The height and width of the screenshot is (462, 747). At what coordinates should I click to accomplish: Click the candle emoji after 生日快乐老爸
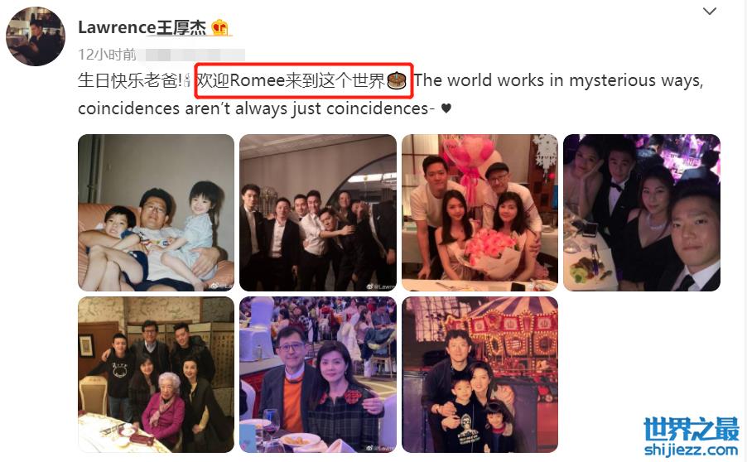pos(187,80)
